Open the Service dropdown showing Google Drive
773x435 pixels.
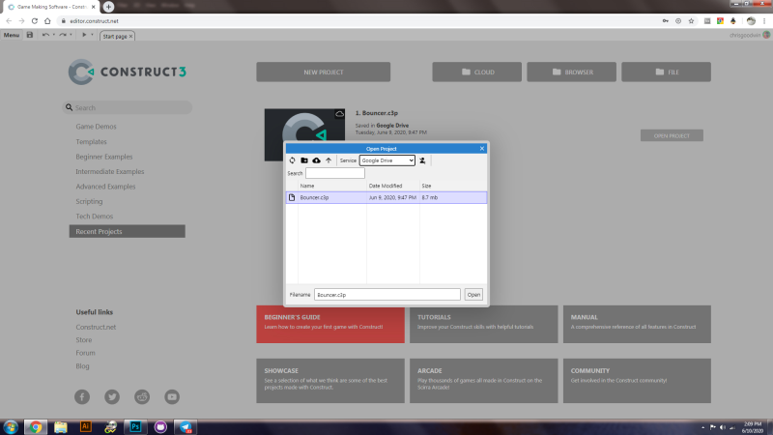pos(387,160)
